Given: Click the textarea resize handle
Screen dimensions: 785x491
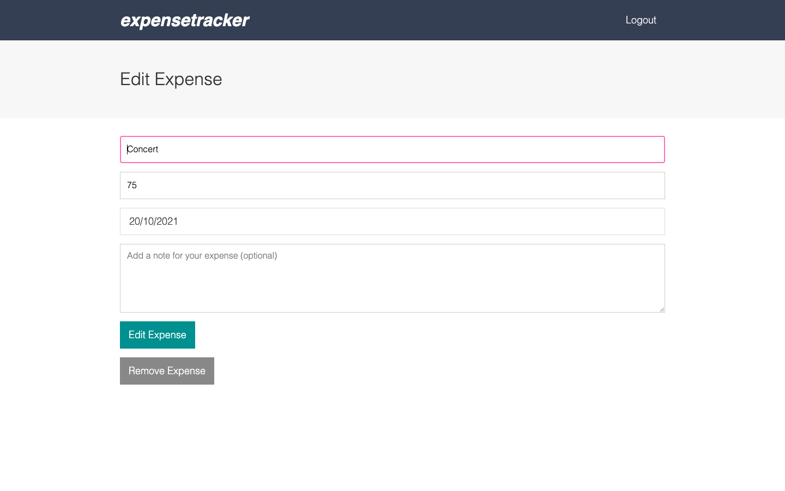Looking at the screenshot, I should 662,308.
